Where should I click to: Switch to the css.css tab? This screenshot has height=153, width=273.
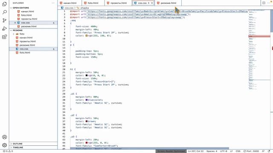tap(142, 3)
